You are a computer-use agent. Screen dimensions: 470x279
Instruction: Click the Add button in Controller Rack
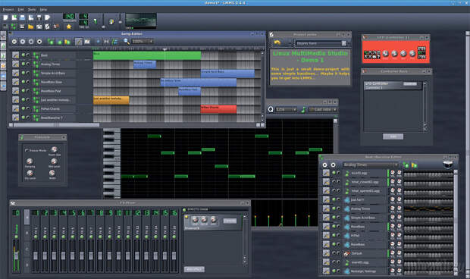[x=393, y=136]
